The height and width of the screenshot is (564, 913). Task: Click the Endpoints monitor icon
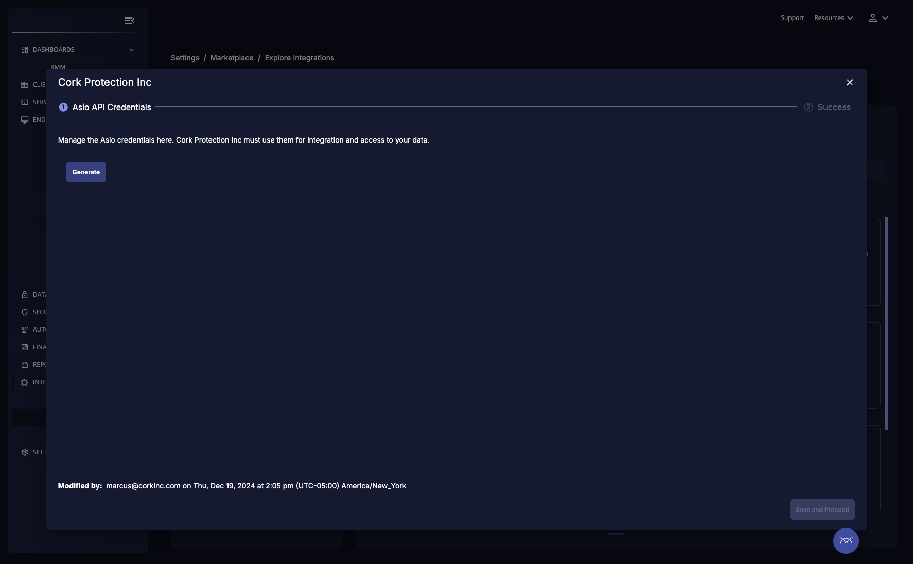pyautogui.click(x=25, y=120)
